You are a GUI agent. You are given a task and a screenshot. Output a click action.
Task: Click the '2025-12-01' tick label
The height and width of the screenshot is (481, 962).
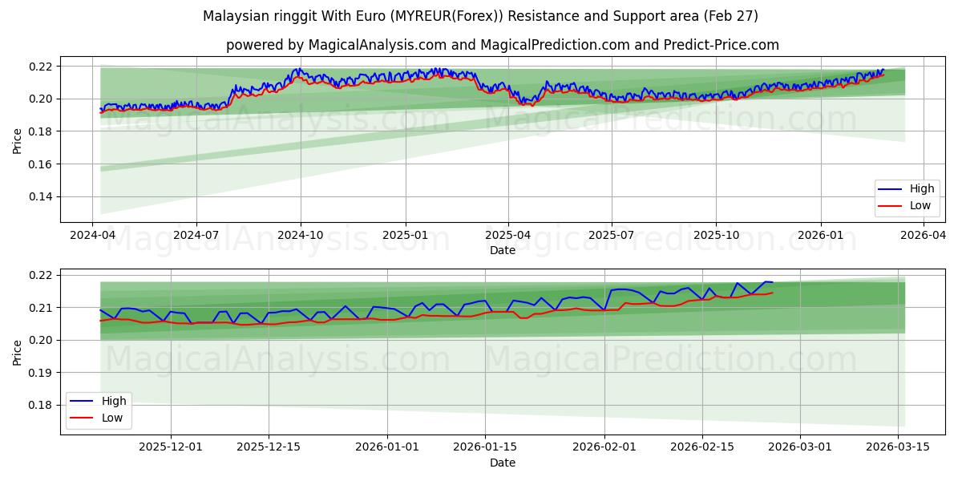tap(171, 447)
